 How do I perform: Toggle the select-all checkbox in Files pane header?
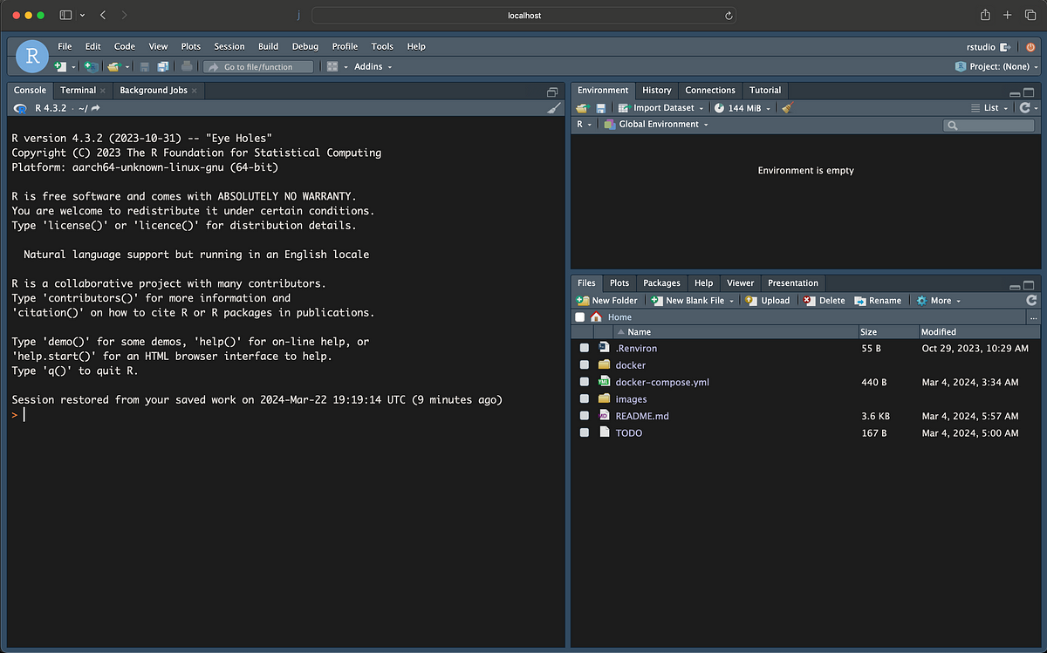click(x=579, y=316)
